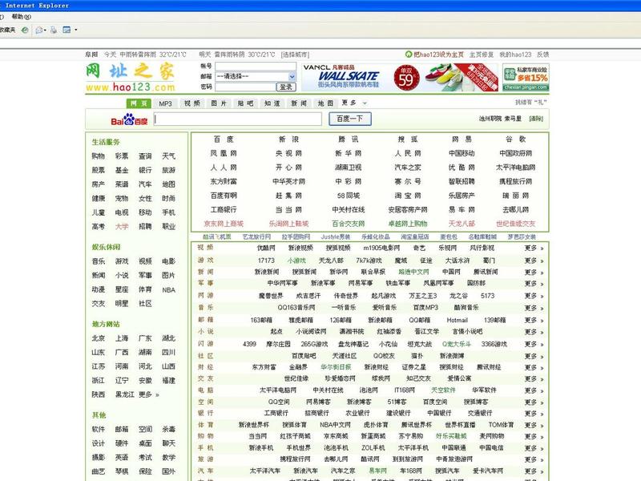This screenshot has height=481, width=641.
Task: Click the 我的hao123 link
Action: pos(515,55)
